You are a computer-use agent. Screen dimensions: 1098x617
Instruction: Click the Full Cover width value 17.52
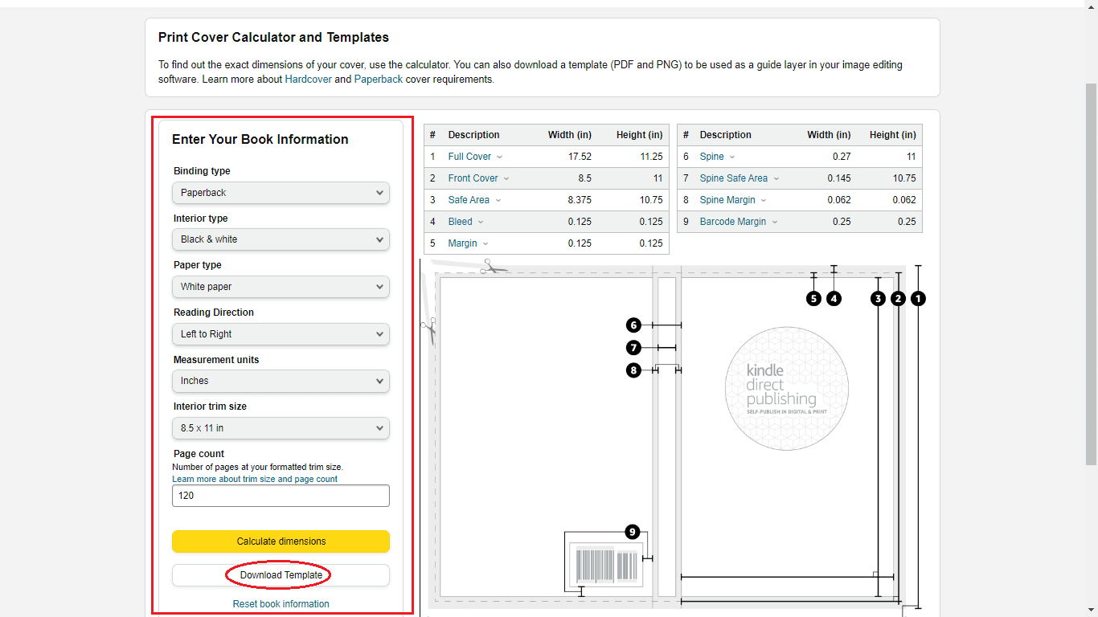pyautogui.click(x=580, y=157)
